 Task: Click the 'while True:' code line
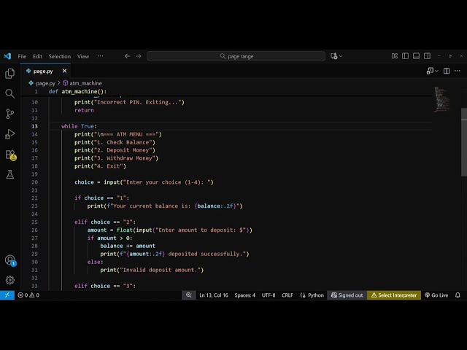coord(79,126)
